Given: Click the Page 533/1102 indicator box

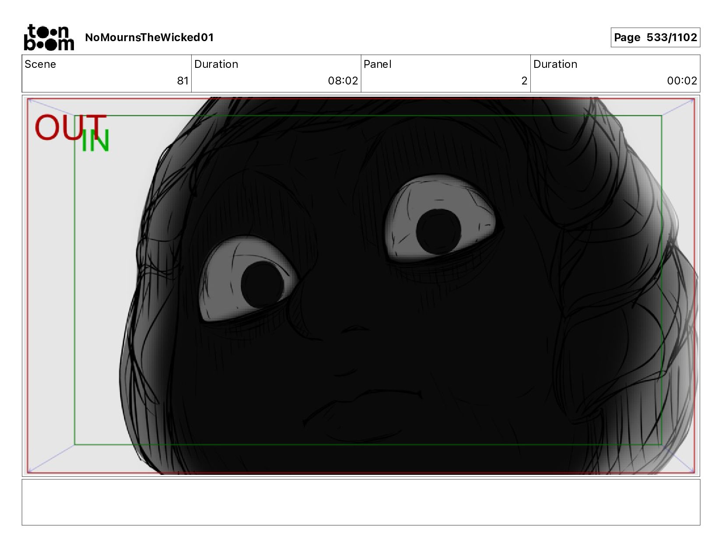Looking at the screenshot, I should pyautogui.click(x=655, y=37).
